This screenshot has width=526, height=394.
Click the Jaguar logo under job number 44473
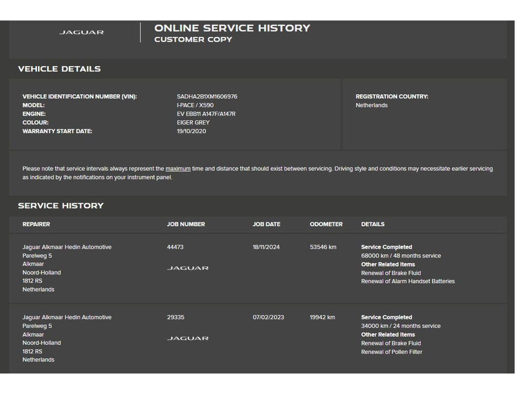[x=188, y=268]
